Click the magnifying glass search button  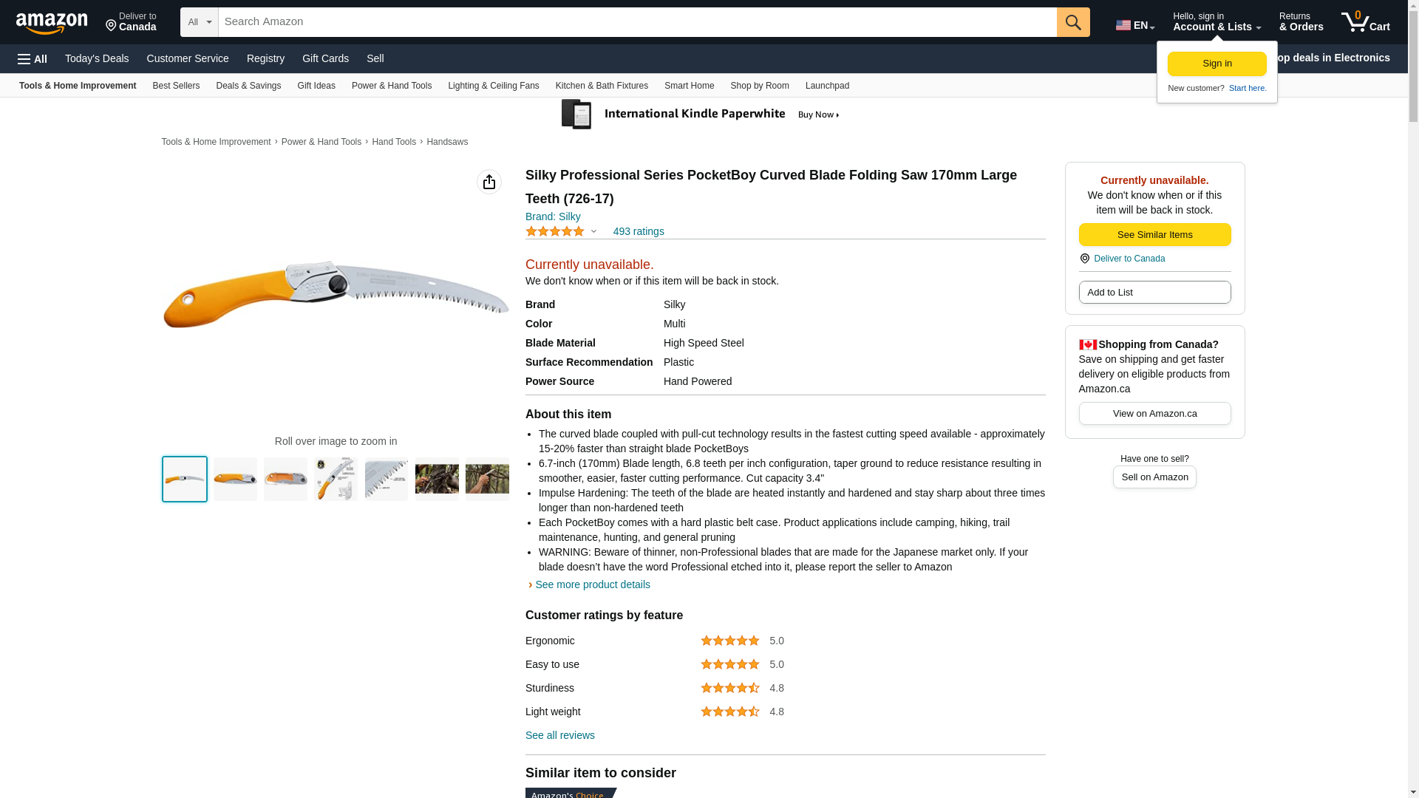pyautogui.click(x=1073, y=22)
